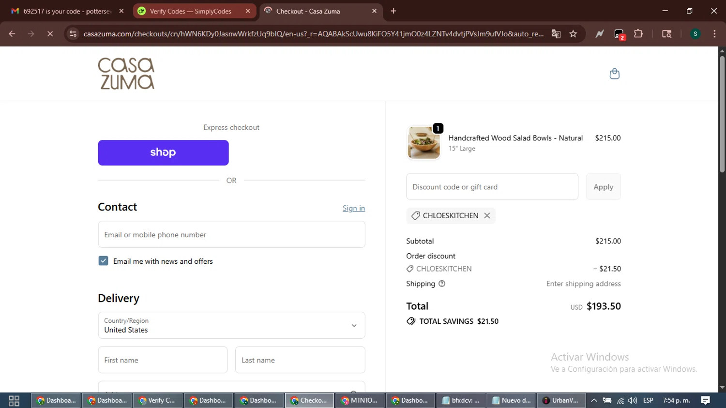This screenshot has width=726, height=408.
Task: Close the Checkout Casa Zuma tab
Action: tap(374, 11)
